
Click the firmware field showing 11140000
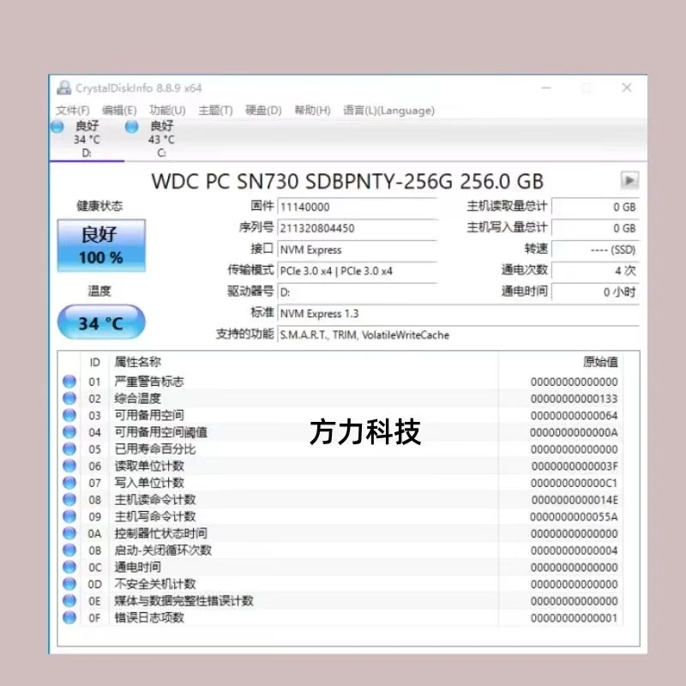[358, 207]
